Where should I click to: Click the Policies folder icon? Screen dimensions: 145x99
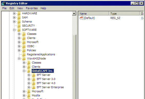24,50
